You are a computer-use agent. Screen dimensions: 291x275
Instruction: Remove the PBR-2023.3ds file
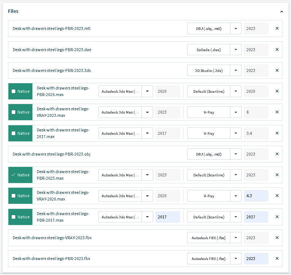pyautogui.click(x=277, y=70)
